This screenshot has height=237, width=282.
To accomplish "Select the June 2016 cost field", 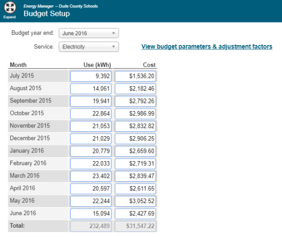I will (135, 213).
